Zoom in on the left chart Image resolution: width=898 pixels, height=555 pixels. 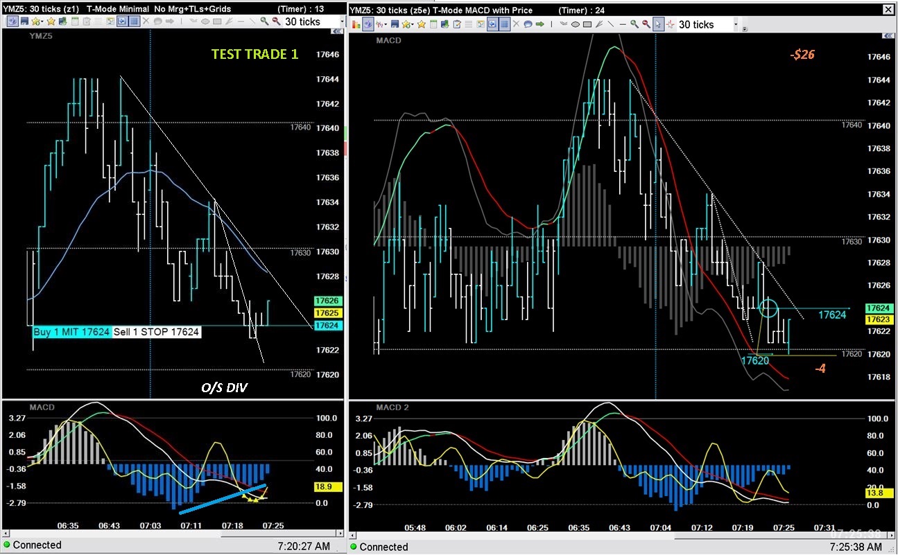point(264,22)
